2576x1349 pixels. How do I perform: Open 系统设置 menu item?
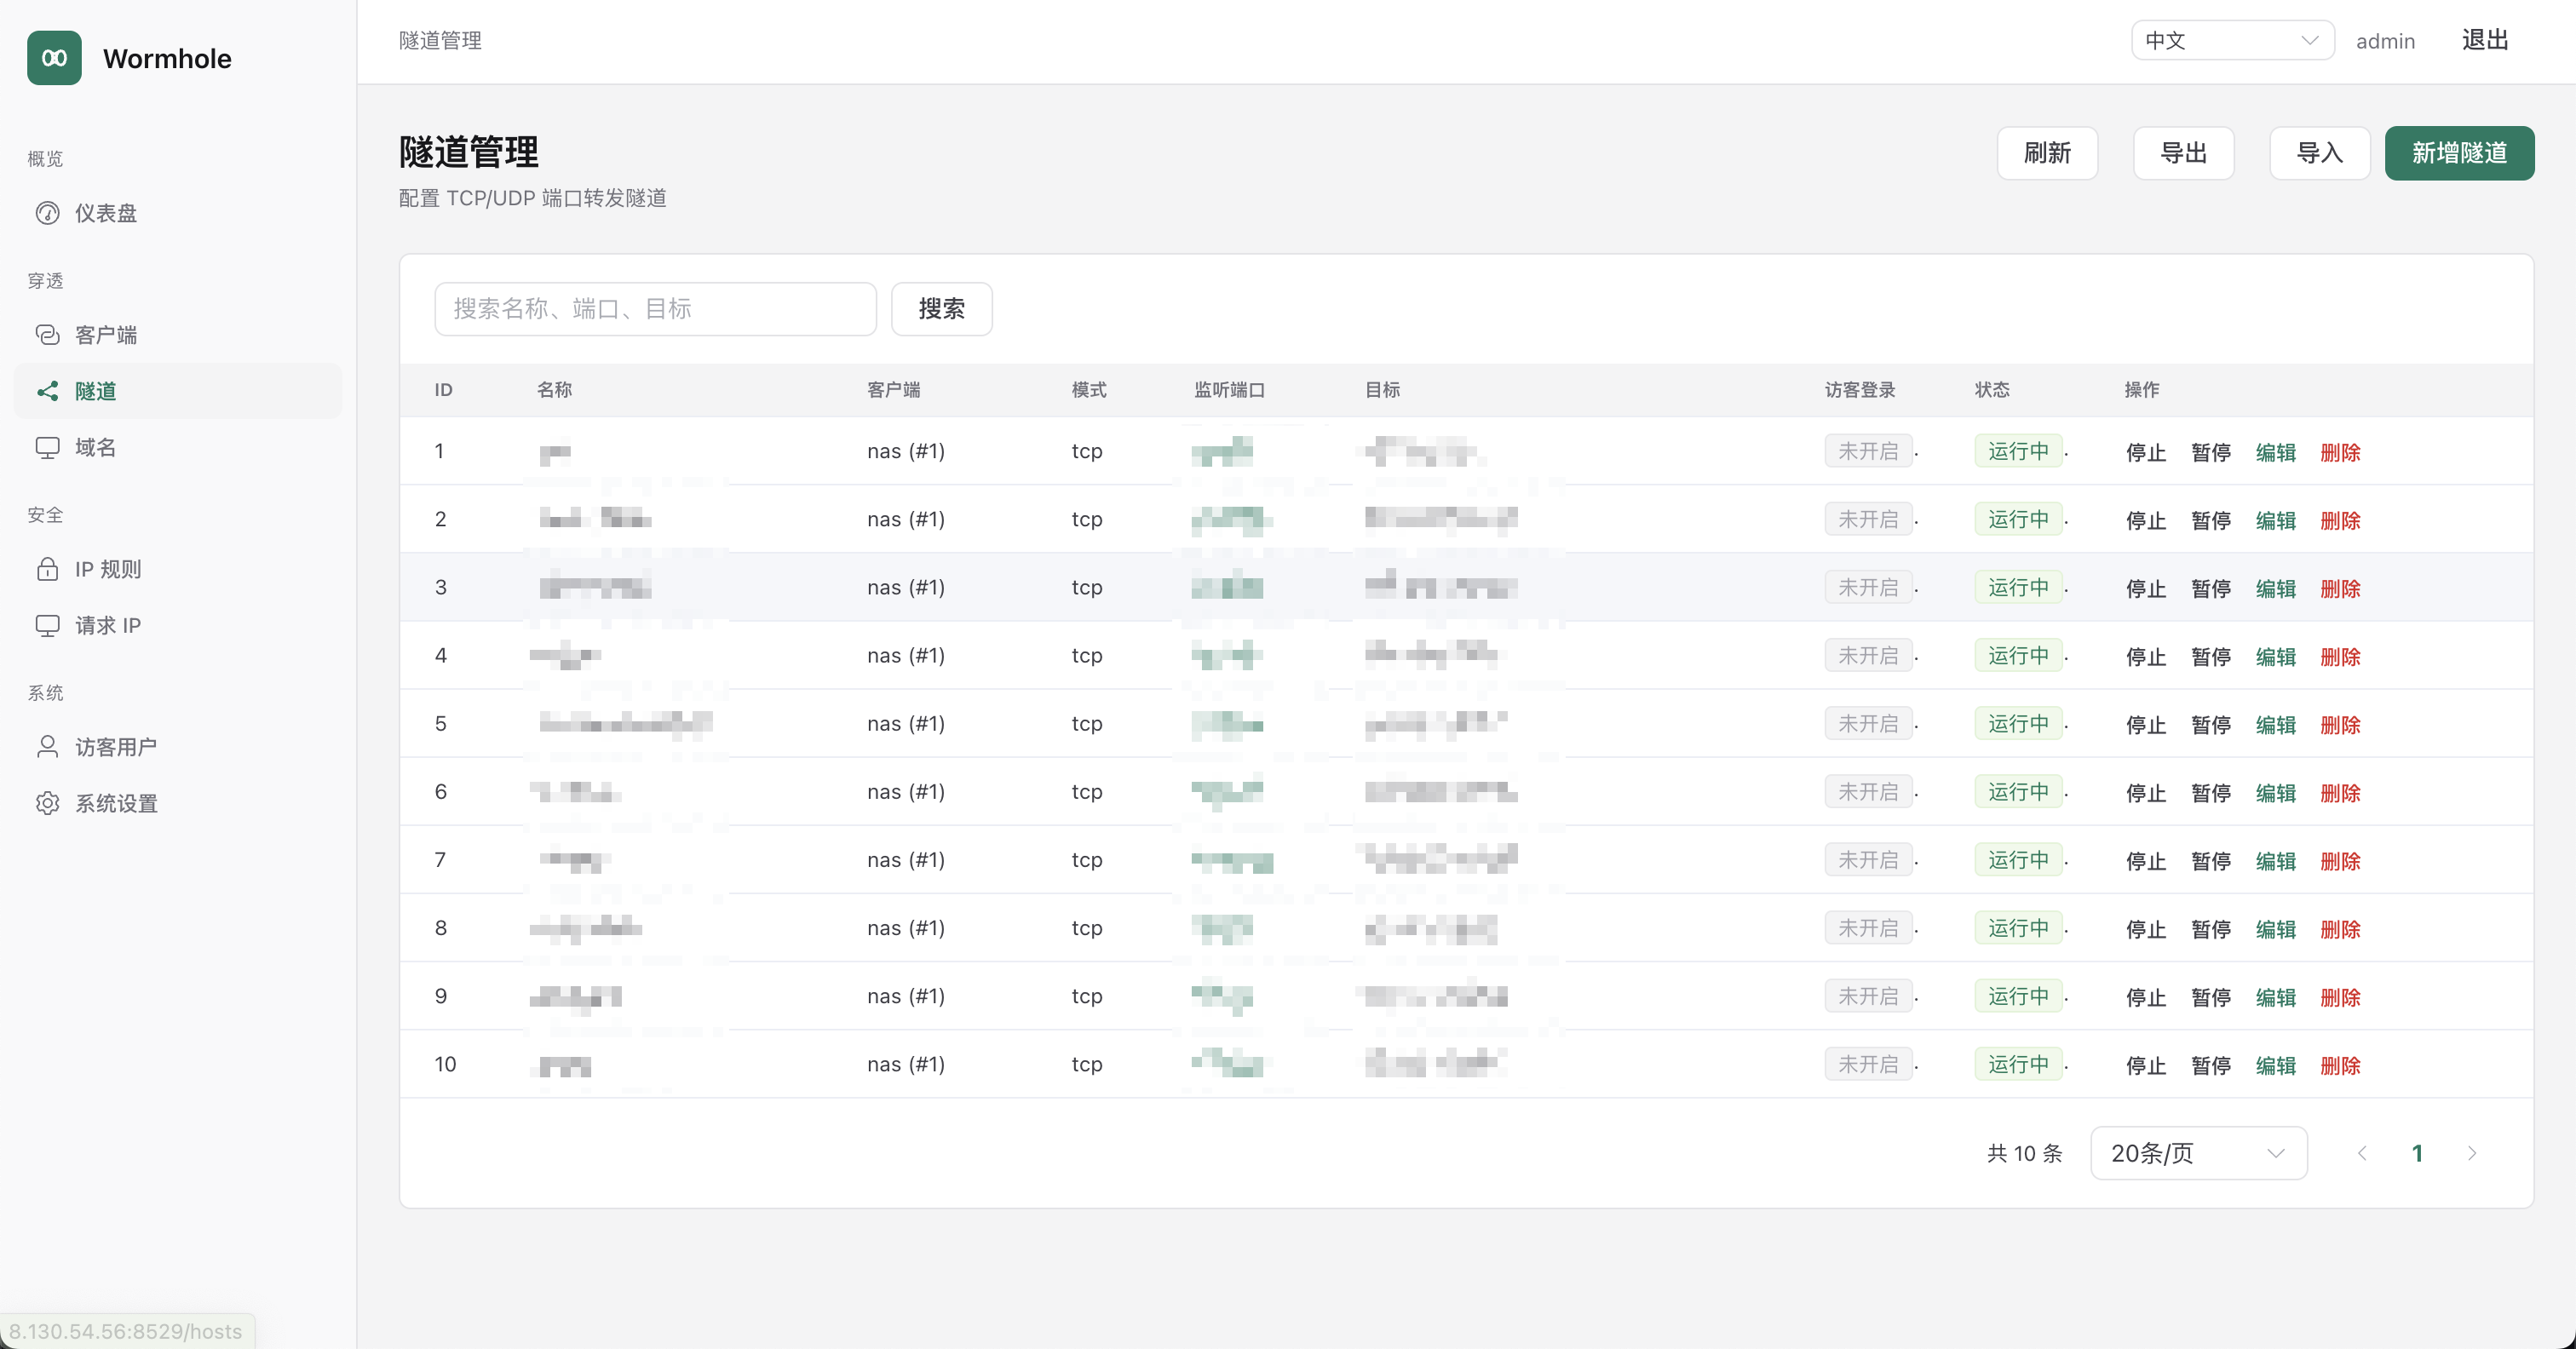click(x=178, y=803)
